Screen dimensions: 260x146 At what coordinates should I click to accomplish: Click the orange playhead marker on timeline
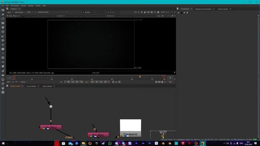(140, 77)
